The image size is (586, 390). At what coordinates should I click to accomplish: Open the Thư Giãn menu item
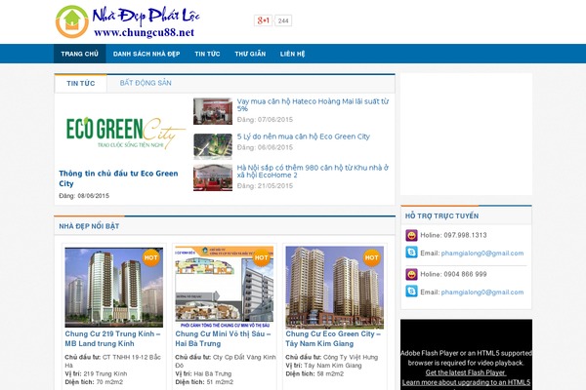(250, 54)
